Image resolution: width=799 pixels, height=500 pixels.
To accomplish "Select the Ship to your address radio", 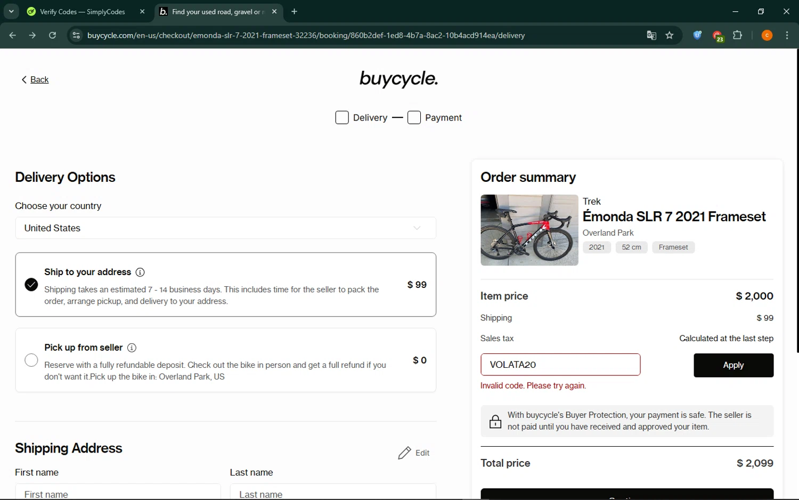I will click(31, 285).
